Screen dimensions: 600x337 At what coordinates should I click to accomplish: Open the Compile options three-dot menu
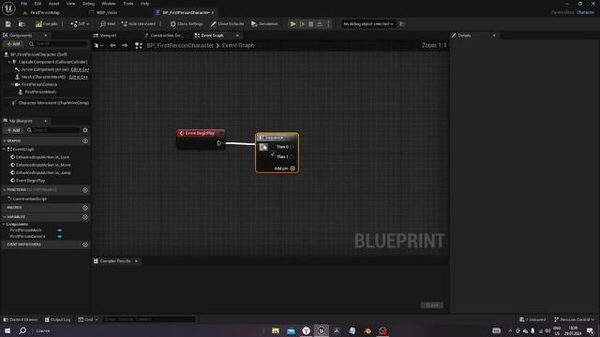click(63, 23)
